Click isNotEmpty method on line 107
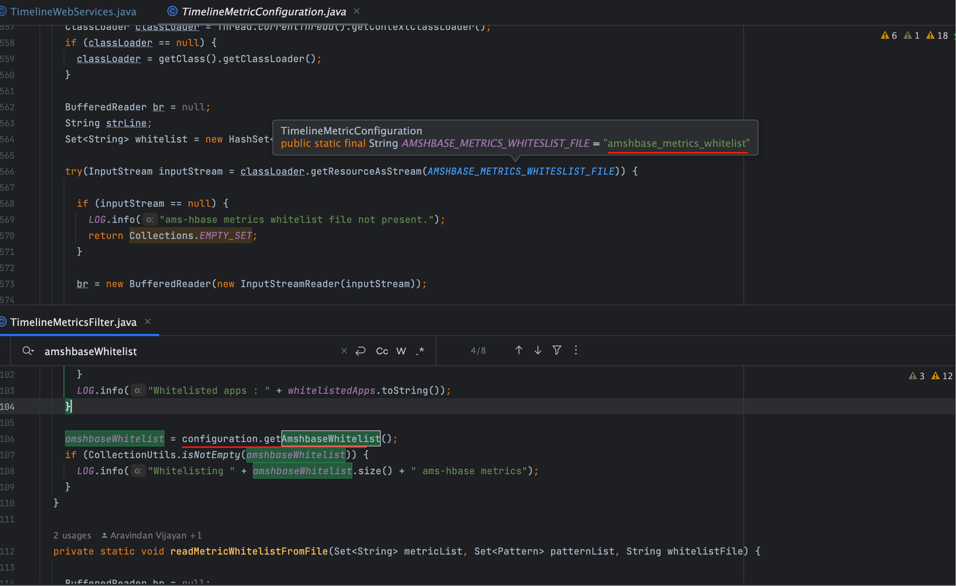 212,455
